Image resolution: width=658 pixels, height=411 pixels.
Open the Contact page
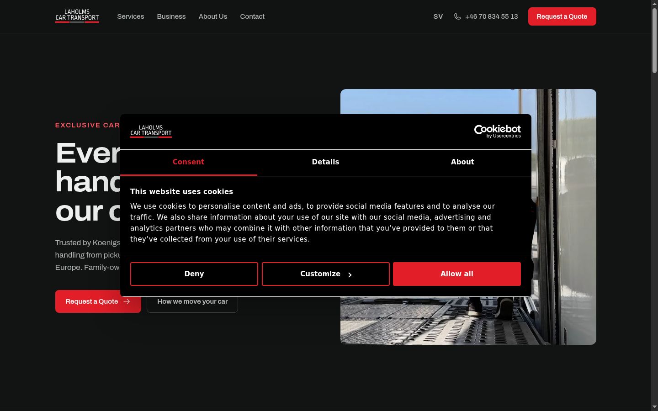(x=252, y=16)
